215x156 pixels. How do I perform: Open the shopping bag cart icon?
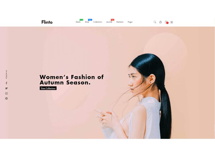click(166, 22)
